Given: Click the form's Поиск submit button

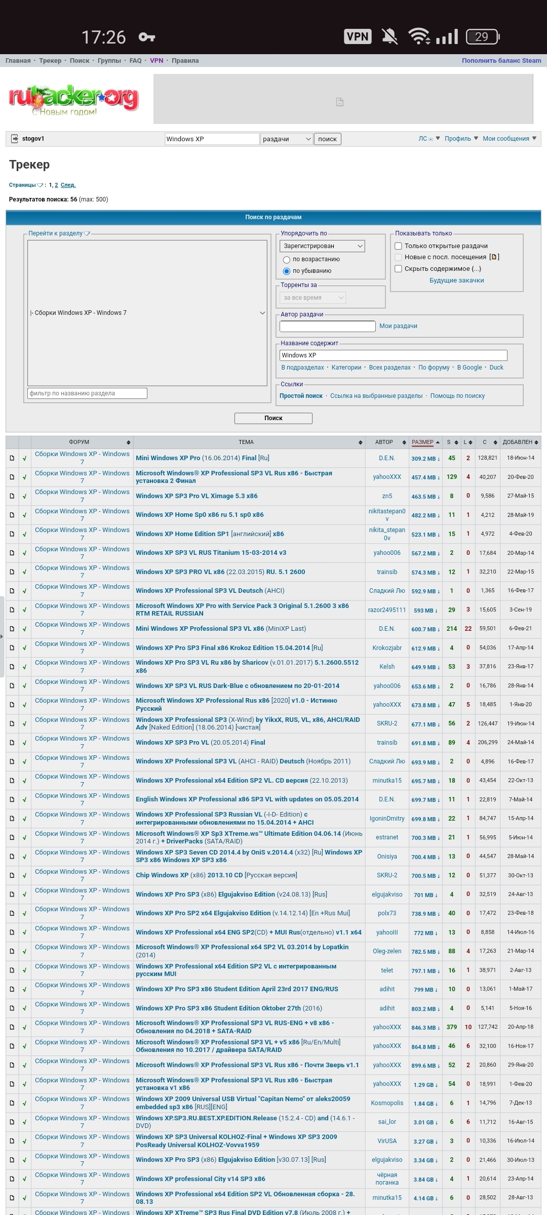Looking at the screenshot, I should click(x=273, y=418).
